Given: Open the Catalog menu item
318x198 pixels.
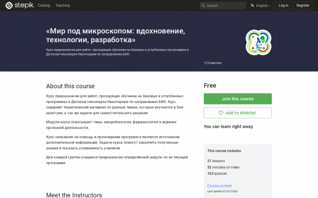Looking at the screenshot, I should click(x=44, y=5).
